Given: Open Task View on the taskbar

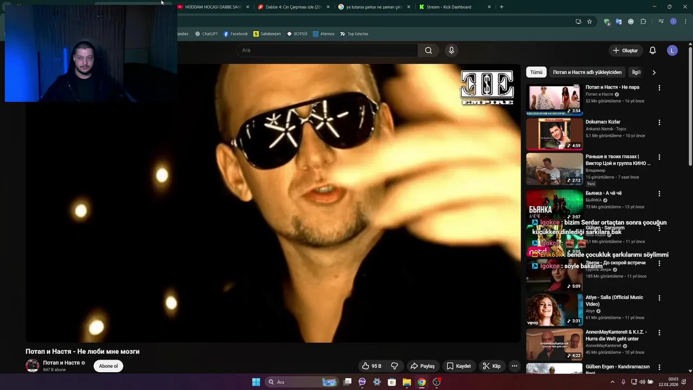Looking at the screenshot, I should tap(348, 382).
